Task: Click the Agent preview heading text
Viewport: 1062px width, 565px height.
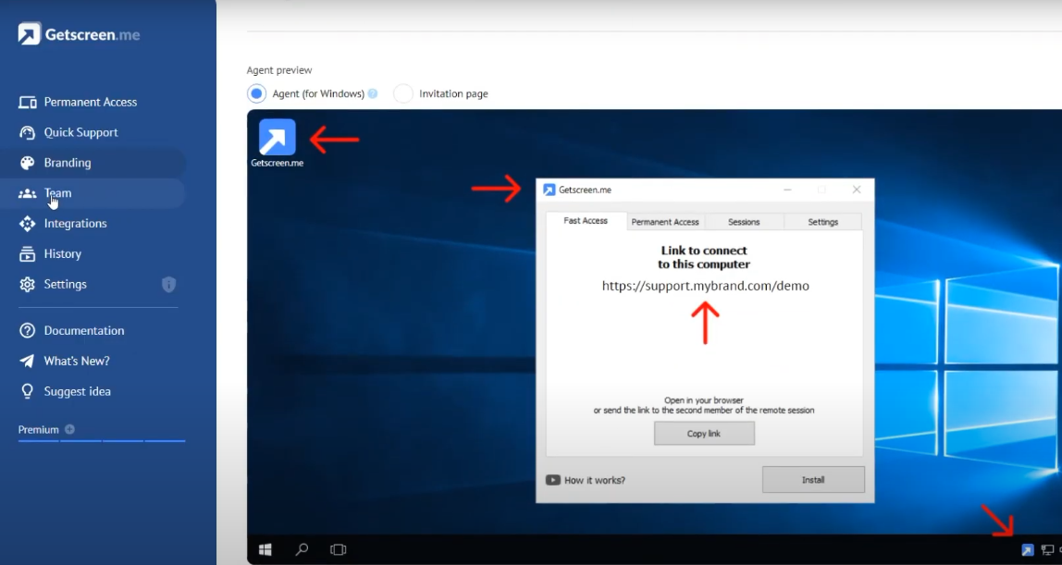Action: [279, 69]
